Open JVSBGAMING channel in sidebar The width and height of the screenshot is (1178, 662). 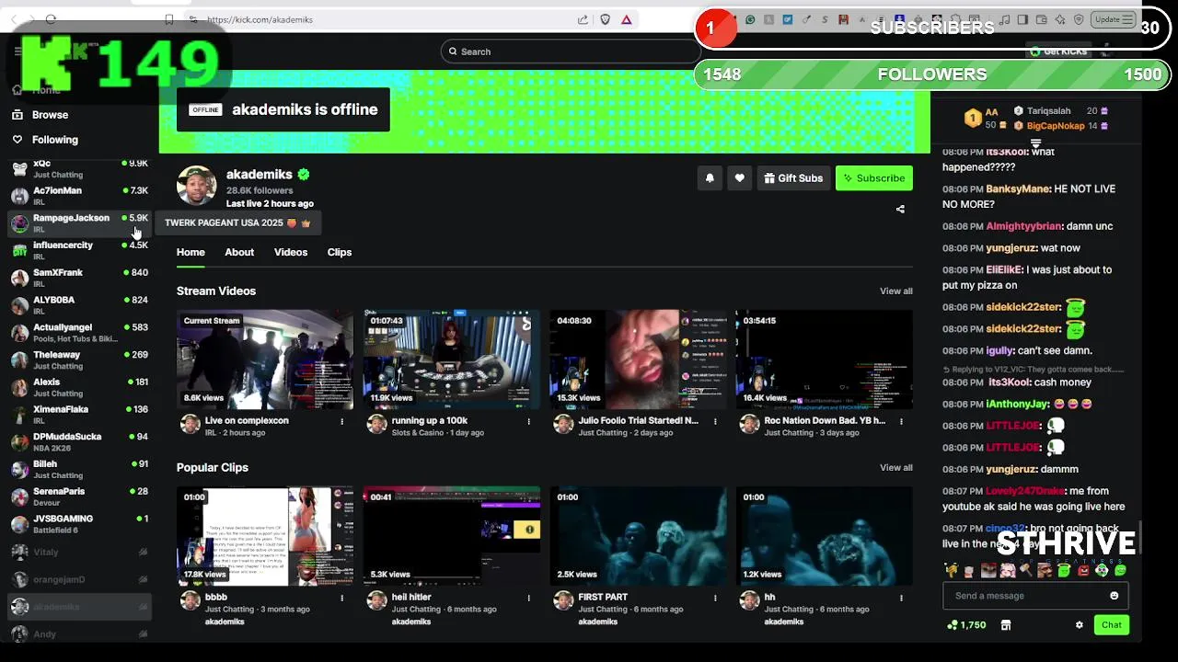tap(79, 524)
